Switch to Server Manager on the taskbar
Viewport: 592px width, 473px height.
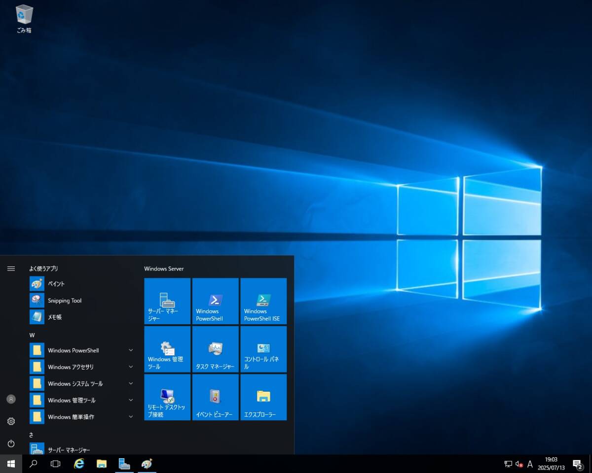[x=124, y=464]
